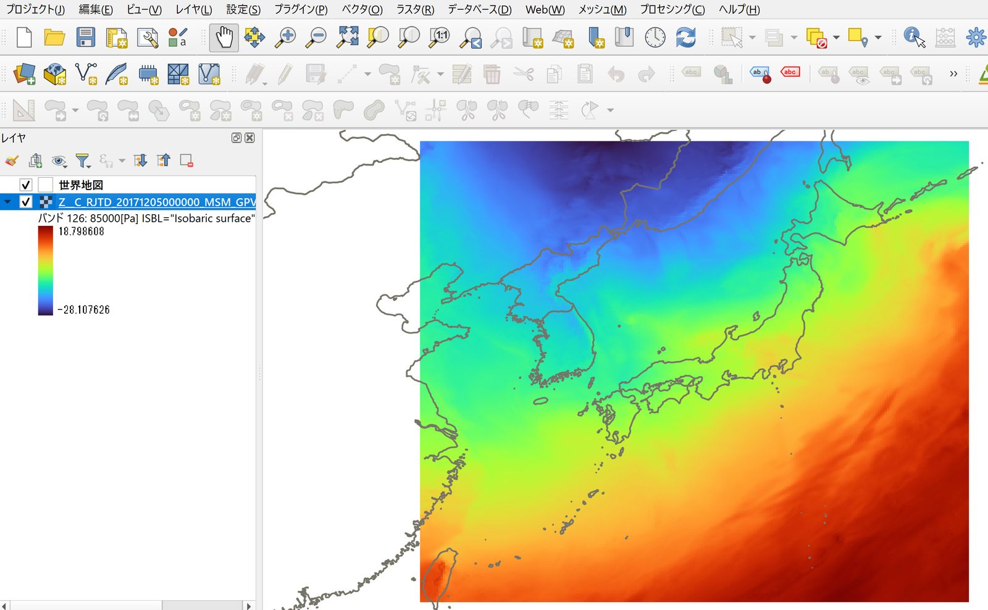
Task: Open the Select Features tool dropdown arrow
Action: pyautogui.click(x=752, y=38)
